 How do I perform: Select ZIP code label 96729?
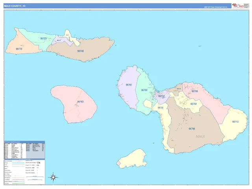[43, 39]
